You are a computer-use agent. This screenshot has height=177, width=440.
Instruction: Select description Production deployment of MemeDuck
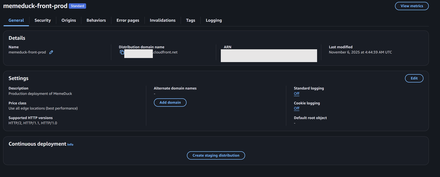pos(40,94)
